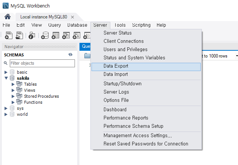Expand the Functions node arrow

pos(13,103)
